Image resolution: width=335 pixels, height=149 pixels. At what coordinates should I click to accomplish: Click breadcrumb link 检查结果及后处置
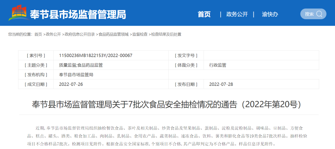pyautogui.click(x=166, y=34)
